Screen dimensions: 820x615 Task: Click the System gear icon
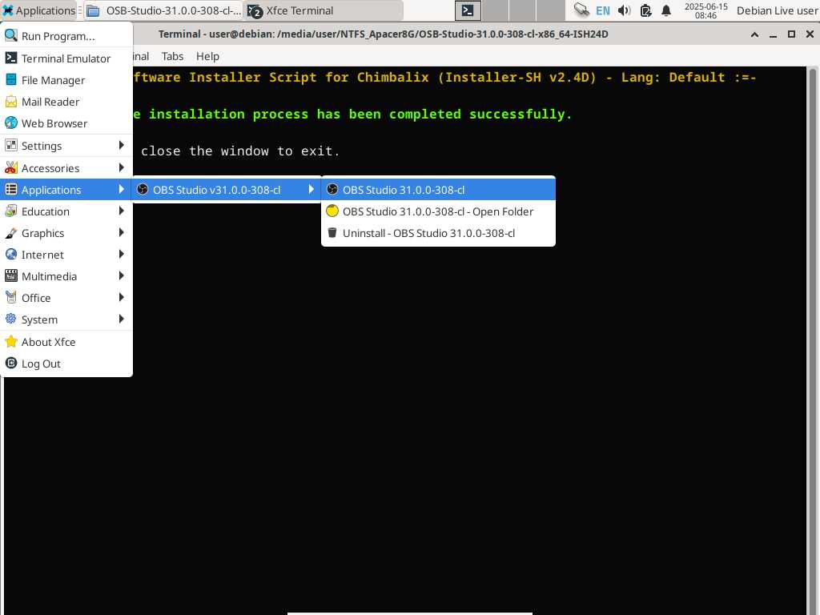click(x=11, y=319)
